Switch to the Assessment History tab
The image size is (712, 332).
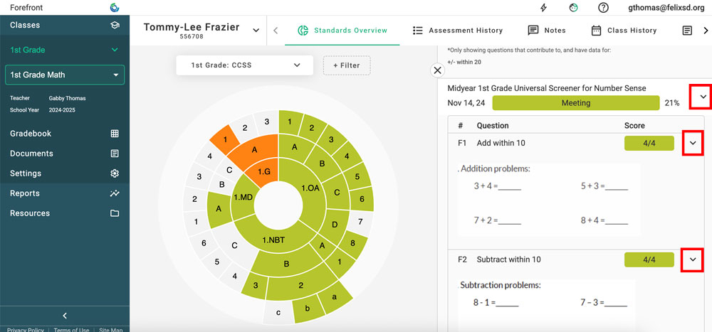coord(457,31)
